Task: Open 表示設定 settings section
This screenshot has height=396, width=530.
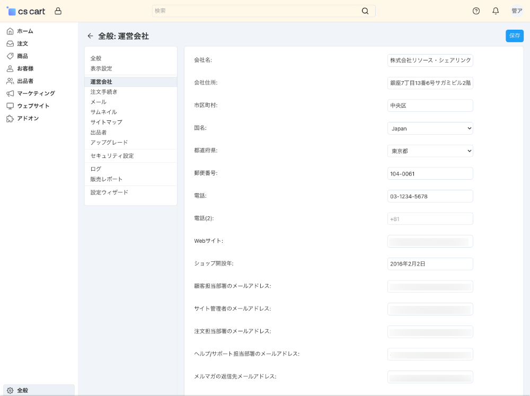Action: pyautogui.click(x=101, y=68)
